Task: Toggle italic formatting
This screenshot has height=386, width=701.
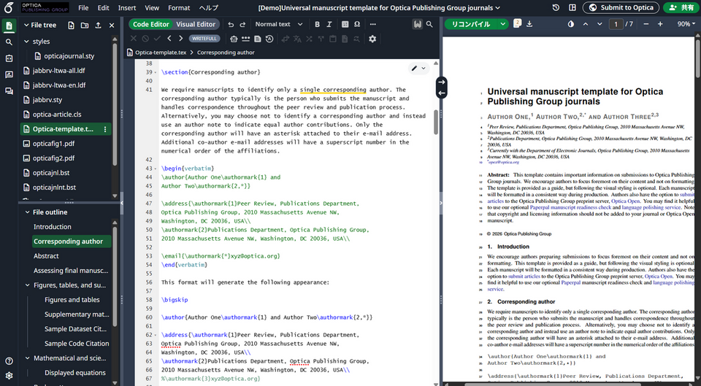Action: [x=330, y=24]
